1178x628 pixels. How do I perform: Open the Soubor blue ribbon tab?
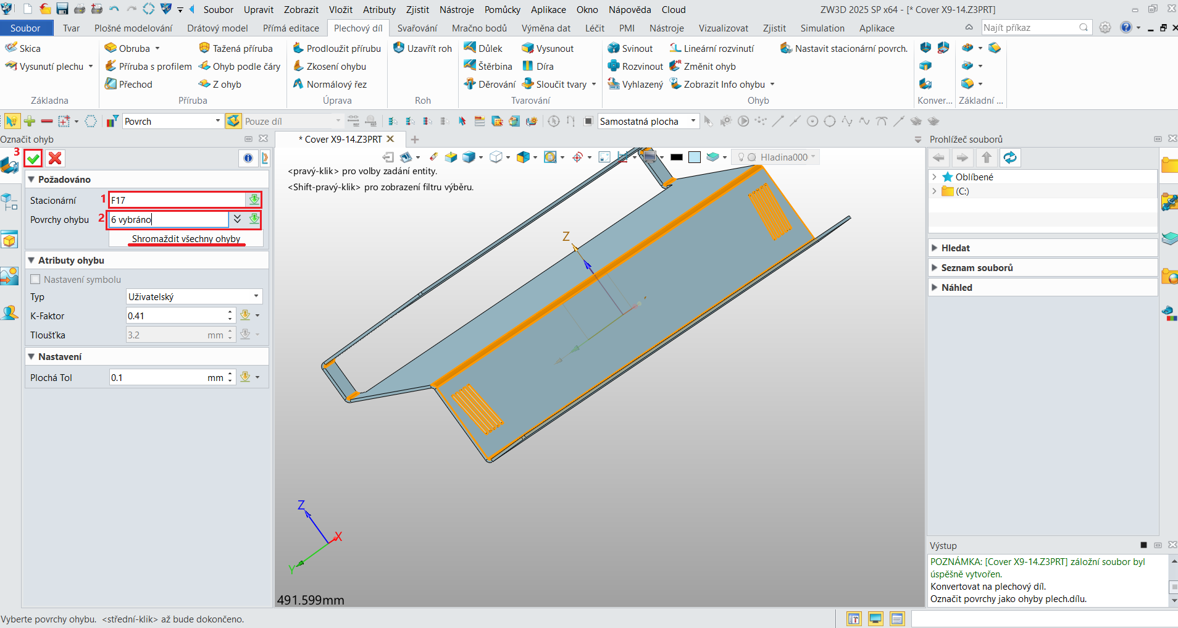[25, 28]
